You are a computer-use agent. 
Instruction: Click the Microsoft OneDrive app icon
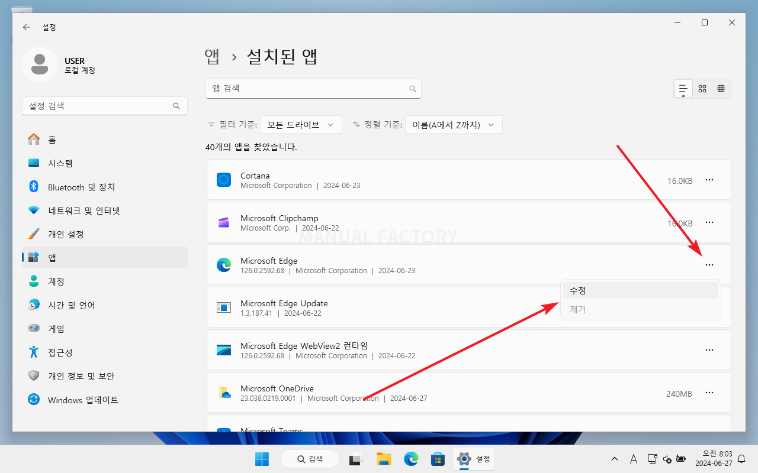tap(224, 393)
